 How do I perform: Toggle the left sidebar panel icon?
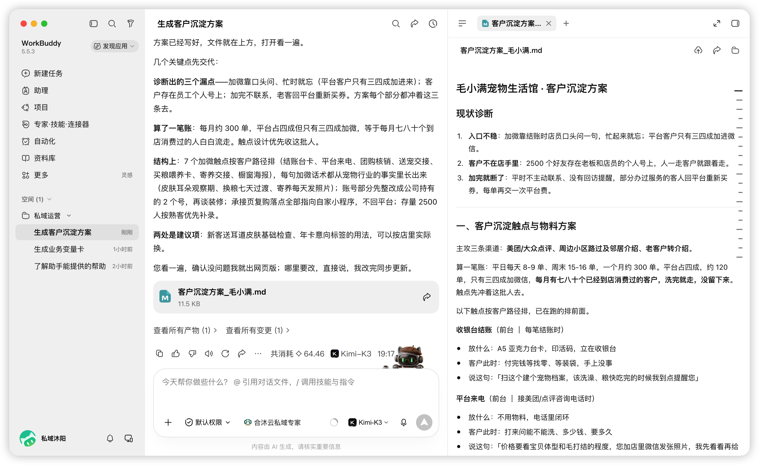tap(93, 24)
